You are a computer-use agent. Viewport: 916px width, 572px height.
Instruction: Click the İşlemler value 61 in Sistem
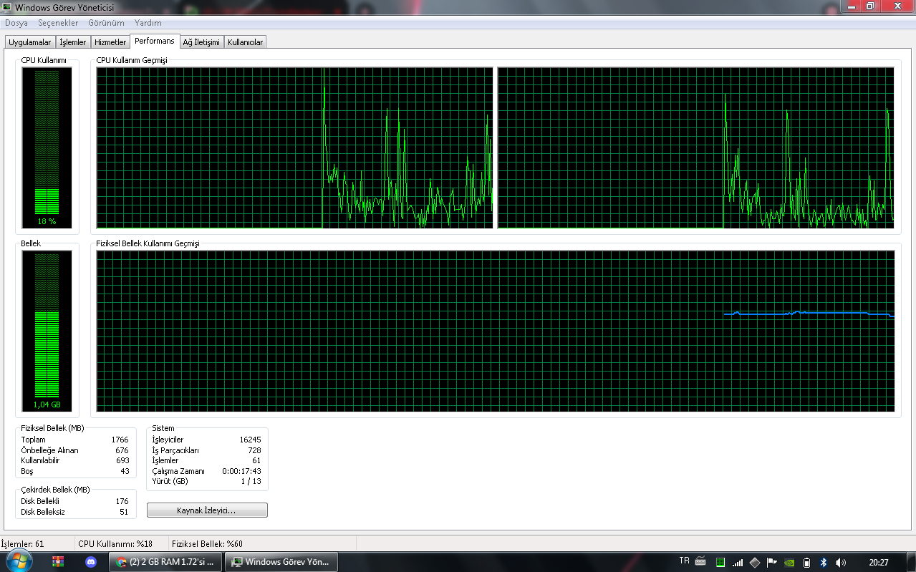256,460
